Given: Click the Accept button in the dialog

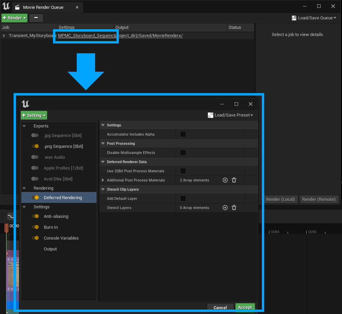Looking at the screenshot, I should 245,307.
